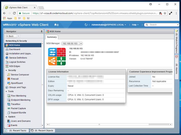Collapse the System tree section

pyautogui.click(x=6, y=117)
